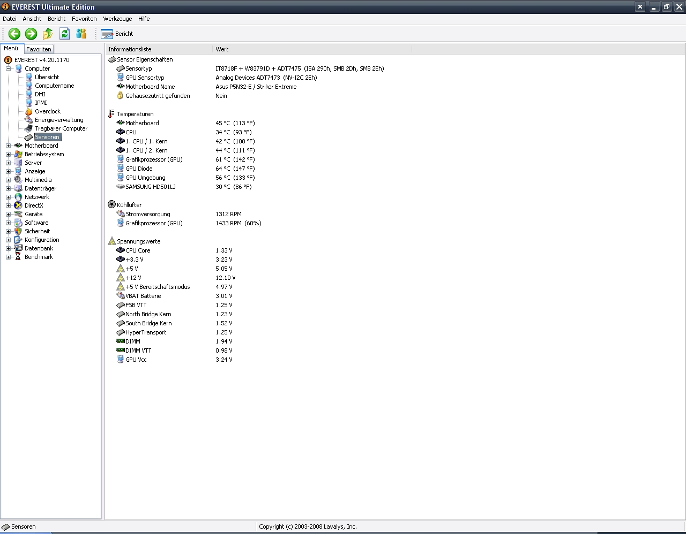
Task: Open the Bericht menu in menu bar
Action: (57, 19)
